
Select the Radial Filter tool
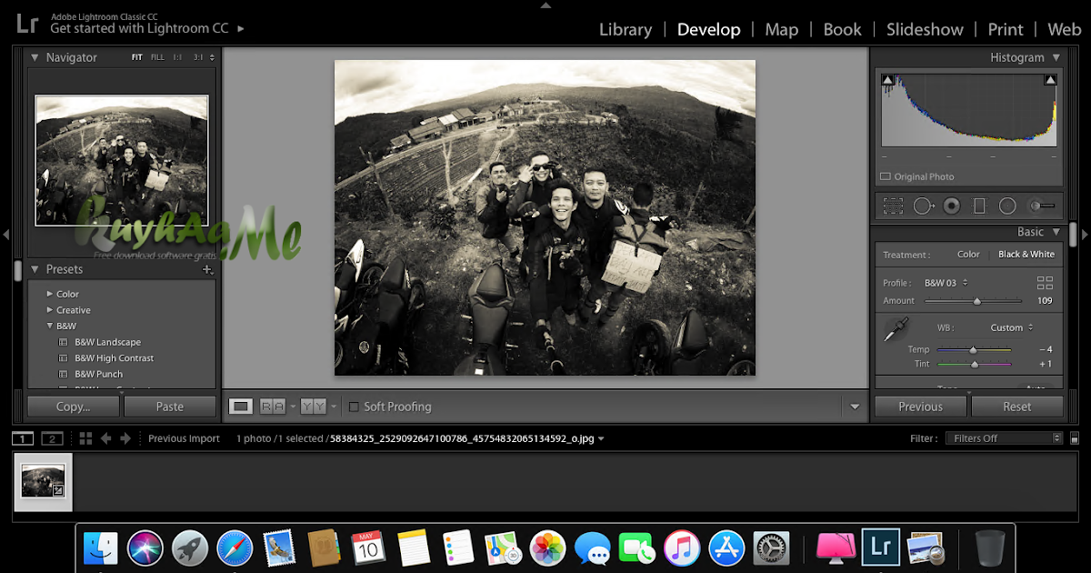[x=1007, y=206]
